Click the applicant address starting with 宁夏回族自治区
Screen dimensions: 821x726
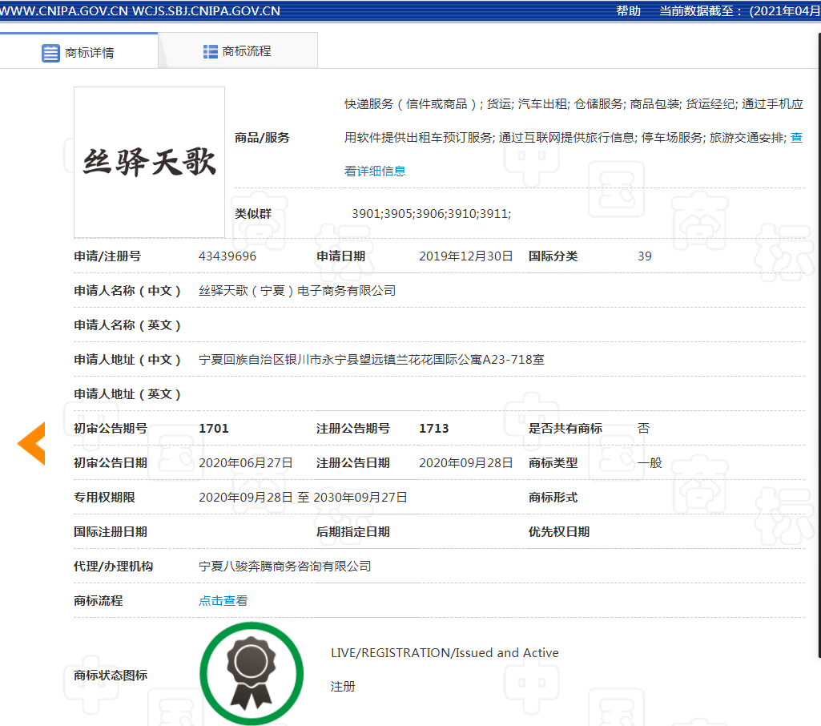[371, 360]
